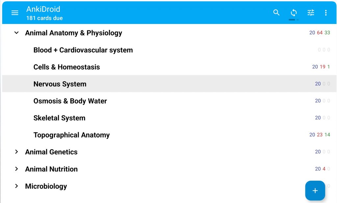Collapse Animal Anatomy & Physiology deck
The image size is (337, 203).
pyautogui.click(x=16, y=33)
